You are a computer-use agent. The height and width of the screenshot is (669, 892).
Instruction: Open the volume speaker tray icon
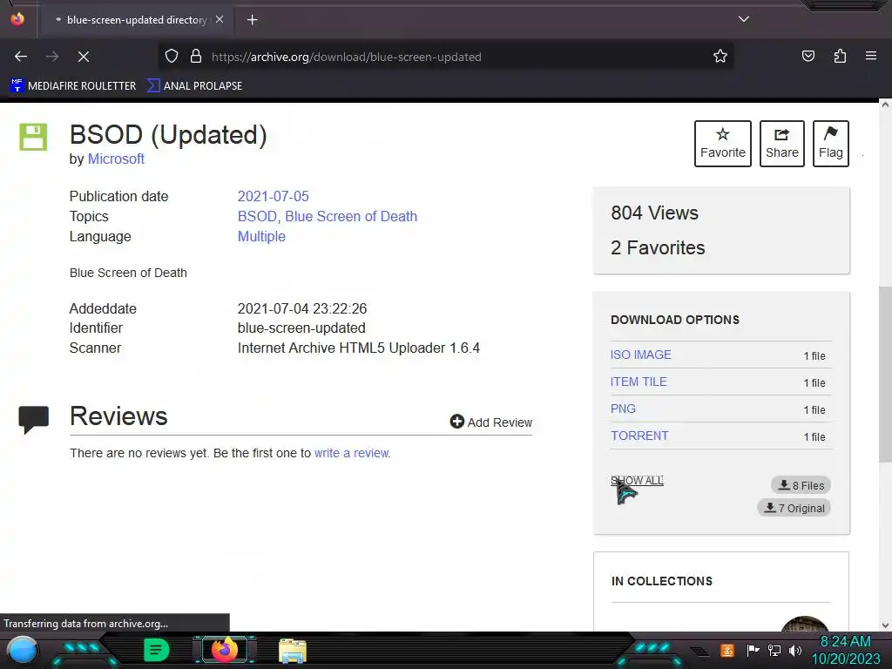pos(795,650)
